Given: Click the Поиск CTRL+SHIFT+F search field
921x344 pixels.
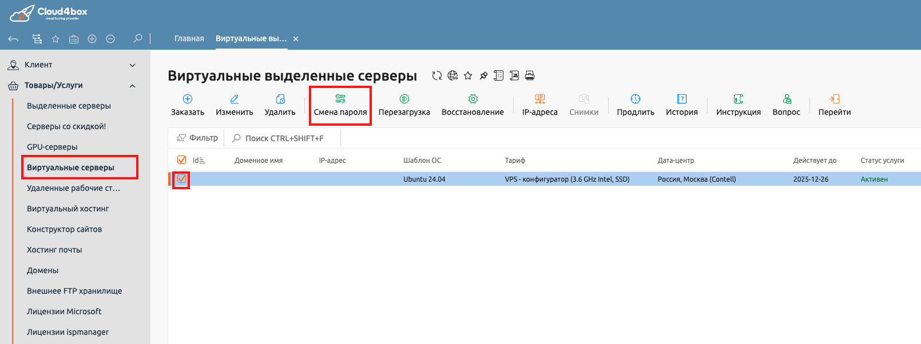Looking at the screenshot, I should 284,138.
